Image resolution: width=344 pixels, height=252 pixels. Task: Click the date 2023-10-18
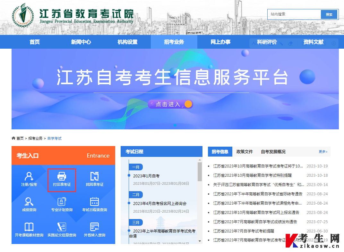pos(317,175)
